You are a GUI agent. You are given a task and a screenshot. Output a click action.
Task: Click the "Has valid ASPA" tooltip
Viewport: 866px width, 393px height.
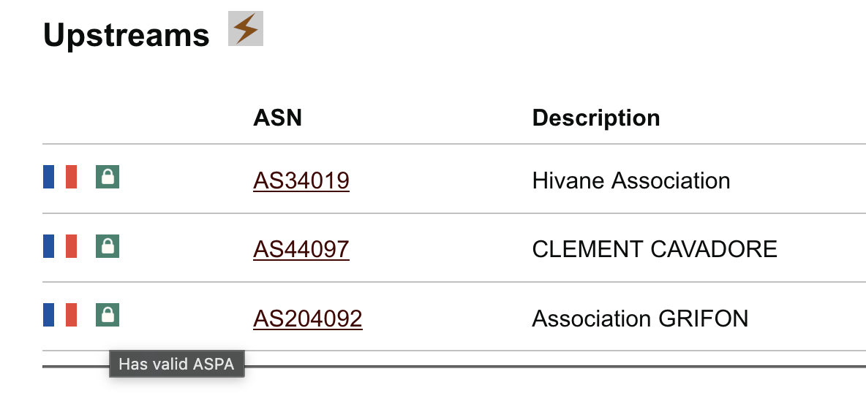coord(176,364)
